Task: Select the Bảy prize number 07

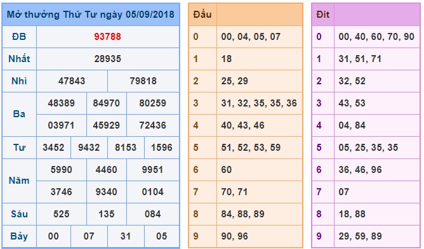Action: (x=89, y=236)
